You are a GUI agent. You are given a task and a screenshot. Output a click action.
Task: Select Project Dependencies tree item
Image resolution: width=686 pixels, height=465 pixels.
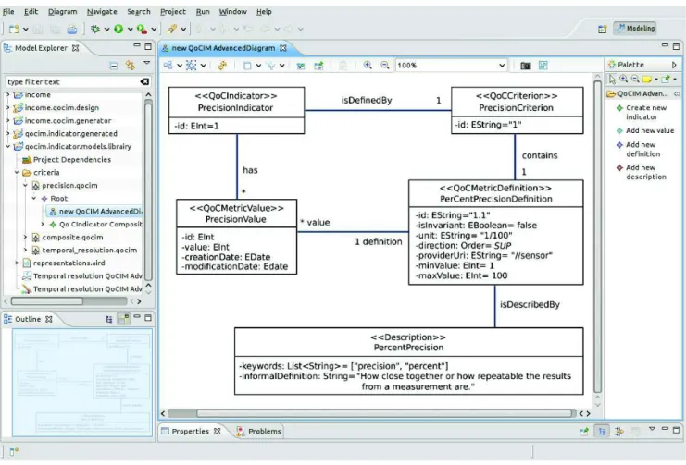pyautogui.click(x=67, y=160)
